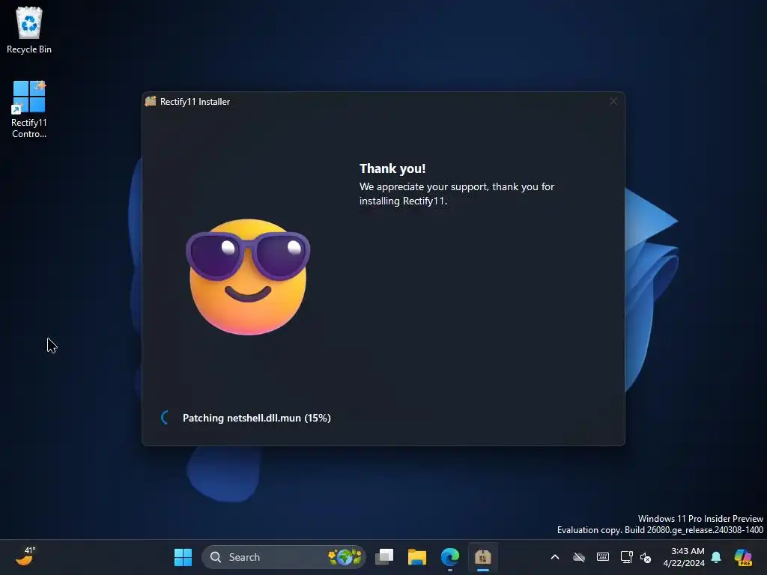This screenshot has height=575, width=767.
Task: Select the 'Patching netshell.dll.mun (15%)' status text
Action: click(256, 418)
